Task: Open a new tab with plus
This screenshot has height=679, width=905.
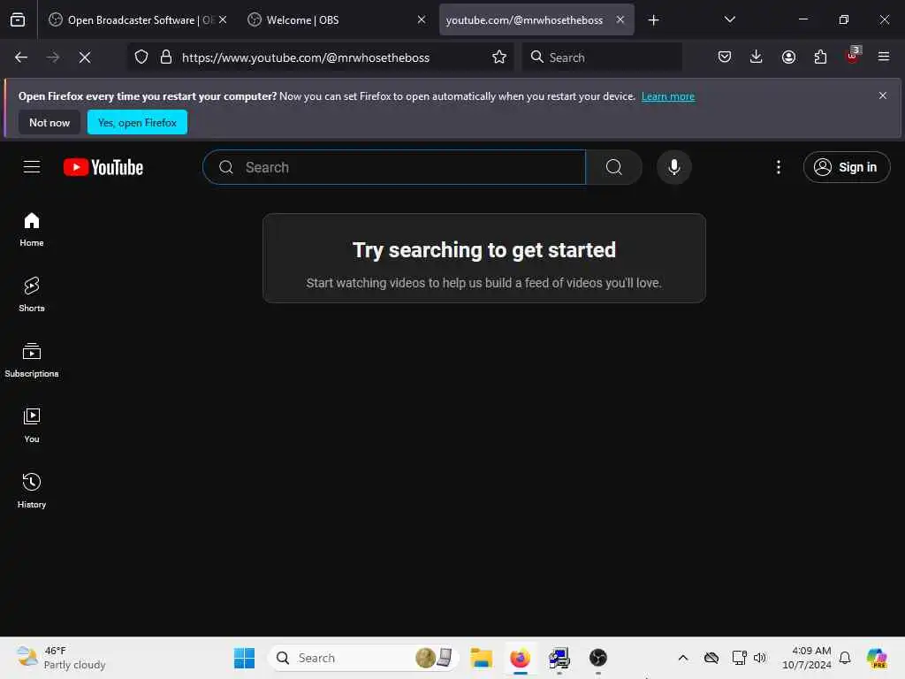Action: (x=653, y=20)
